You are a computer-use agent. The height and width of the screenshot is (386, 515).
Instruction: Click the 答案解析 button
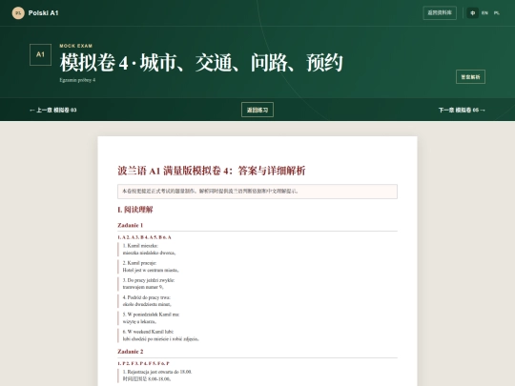click(470, 77)
